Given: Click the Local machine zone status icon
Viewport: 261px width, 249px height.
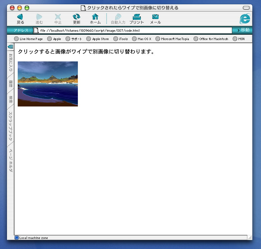Looking at the screenshot, I should coord(16,238).
